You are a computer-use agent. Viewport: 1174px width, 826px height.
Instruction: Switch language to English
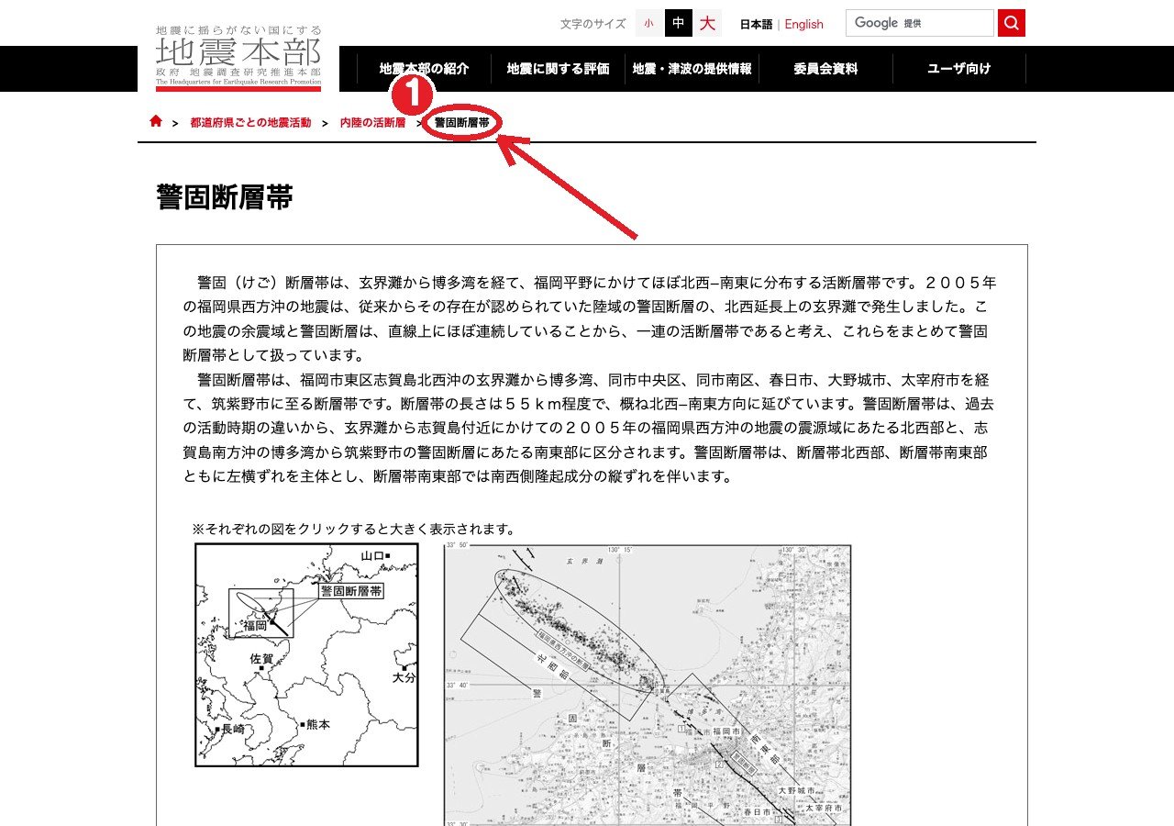[x=804, y=24]
